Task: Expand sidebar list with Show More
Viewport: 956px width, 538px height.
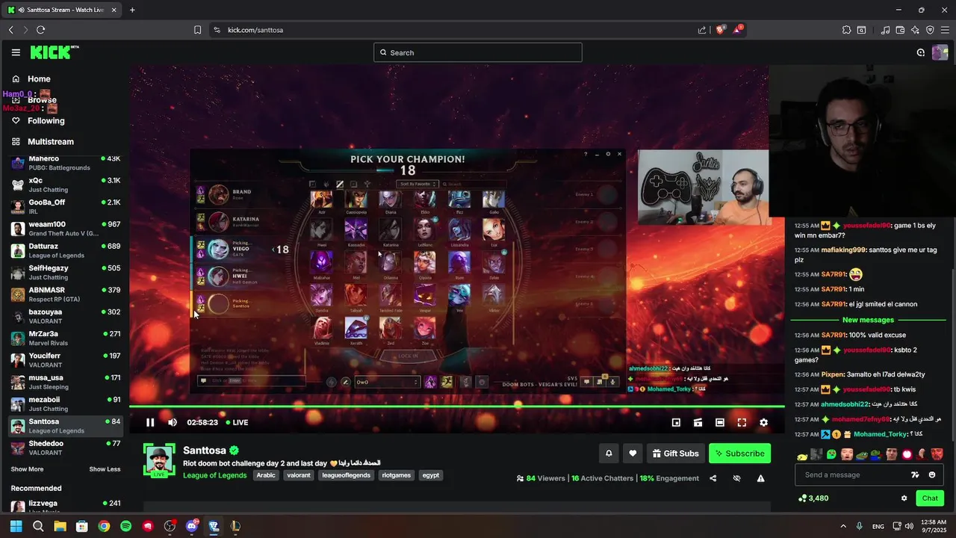Action: coord(27,469)
